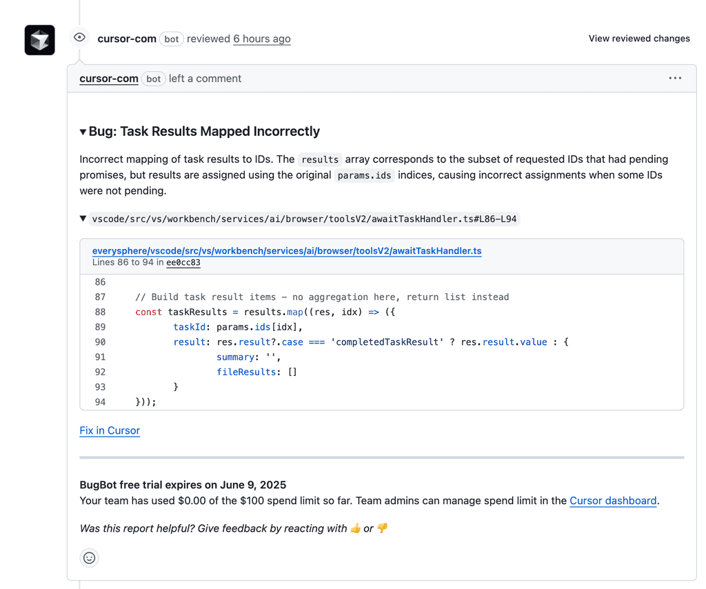The width and height of the screenshot is (706, 589).
Task: React with the thumbs down emoji
Action: (381, 528)
